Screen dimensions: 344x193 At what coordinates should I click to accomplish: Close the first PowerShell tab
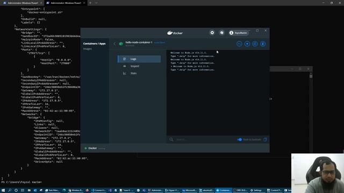pyautogui.click(x=41, y=3)
